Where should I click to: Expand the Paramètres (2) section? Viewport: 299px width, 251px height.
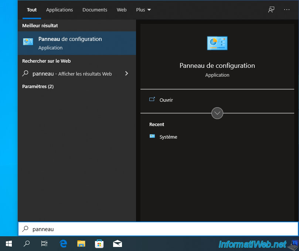38,87
